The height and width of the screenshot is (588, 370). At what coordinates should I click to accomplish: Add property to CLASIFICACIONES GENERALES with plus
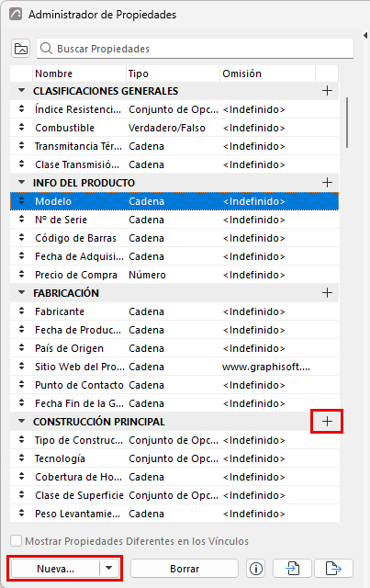(327, 91)
